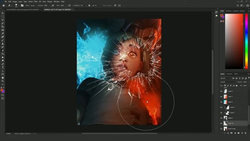Screen dimensions: 250x141
Task: Open the Image menu
Action: 15,2
